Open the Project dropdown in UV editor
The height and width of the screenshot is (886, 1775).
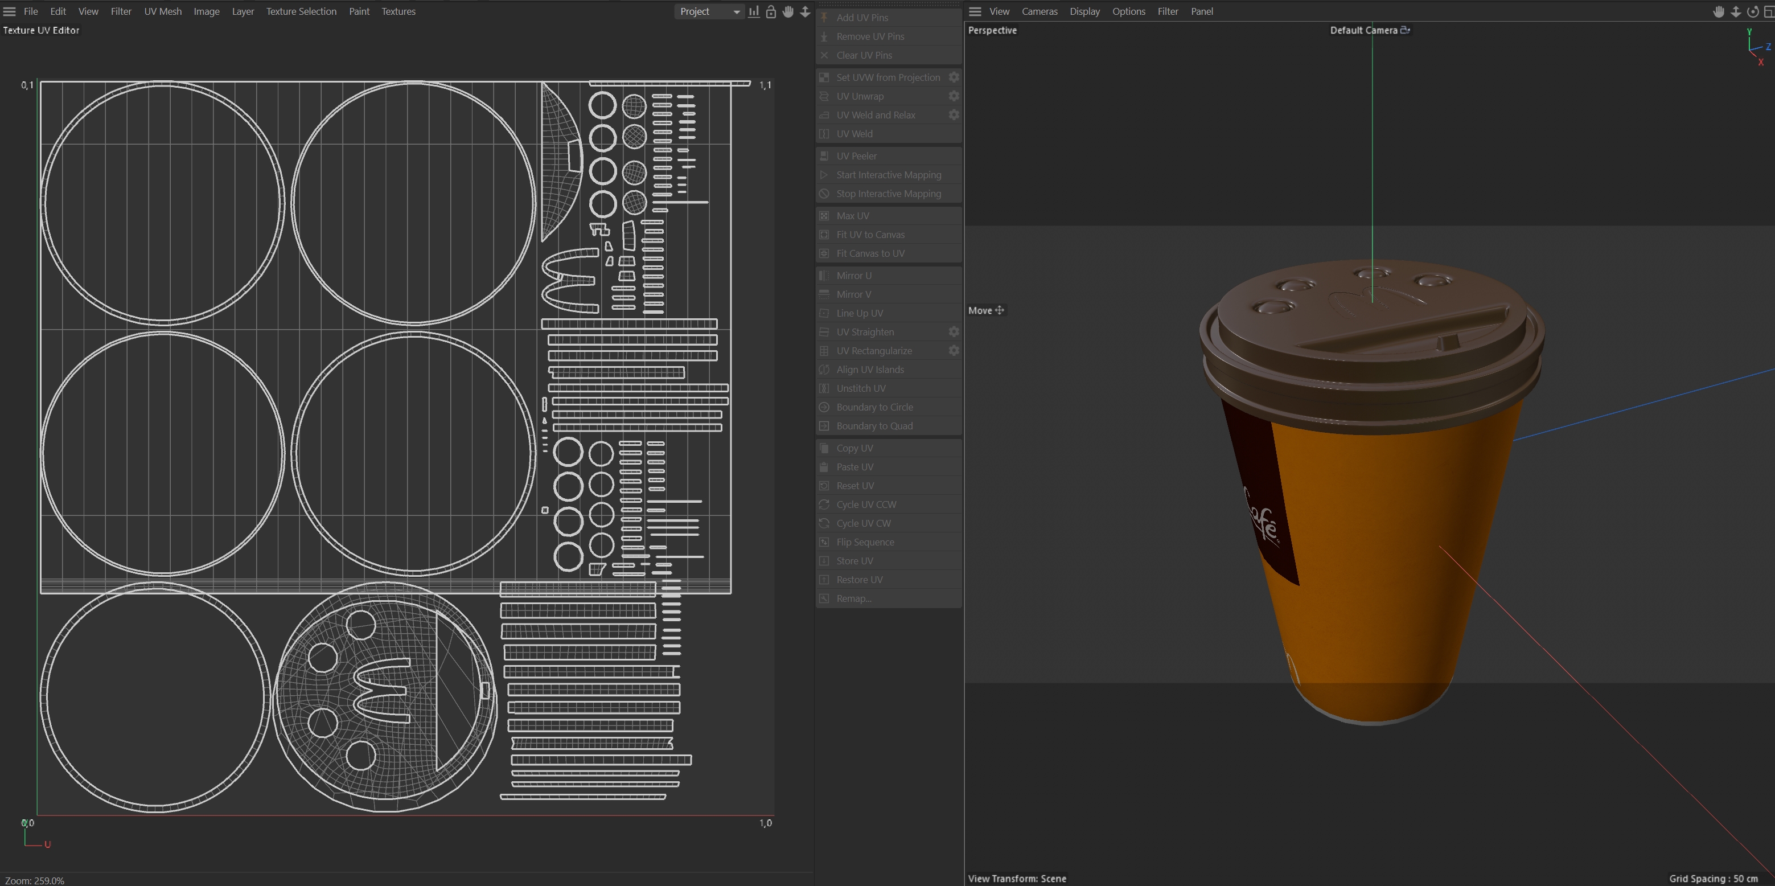coord(709,11)
